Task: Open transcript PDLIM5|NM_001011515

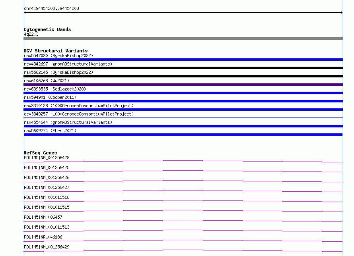Action: (47, 207)
